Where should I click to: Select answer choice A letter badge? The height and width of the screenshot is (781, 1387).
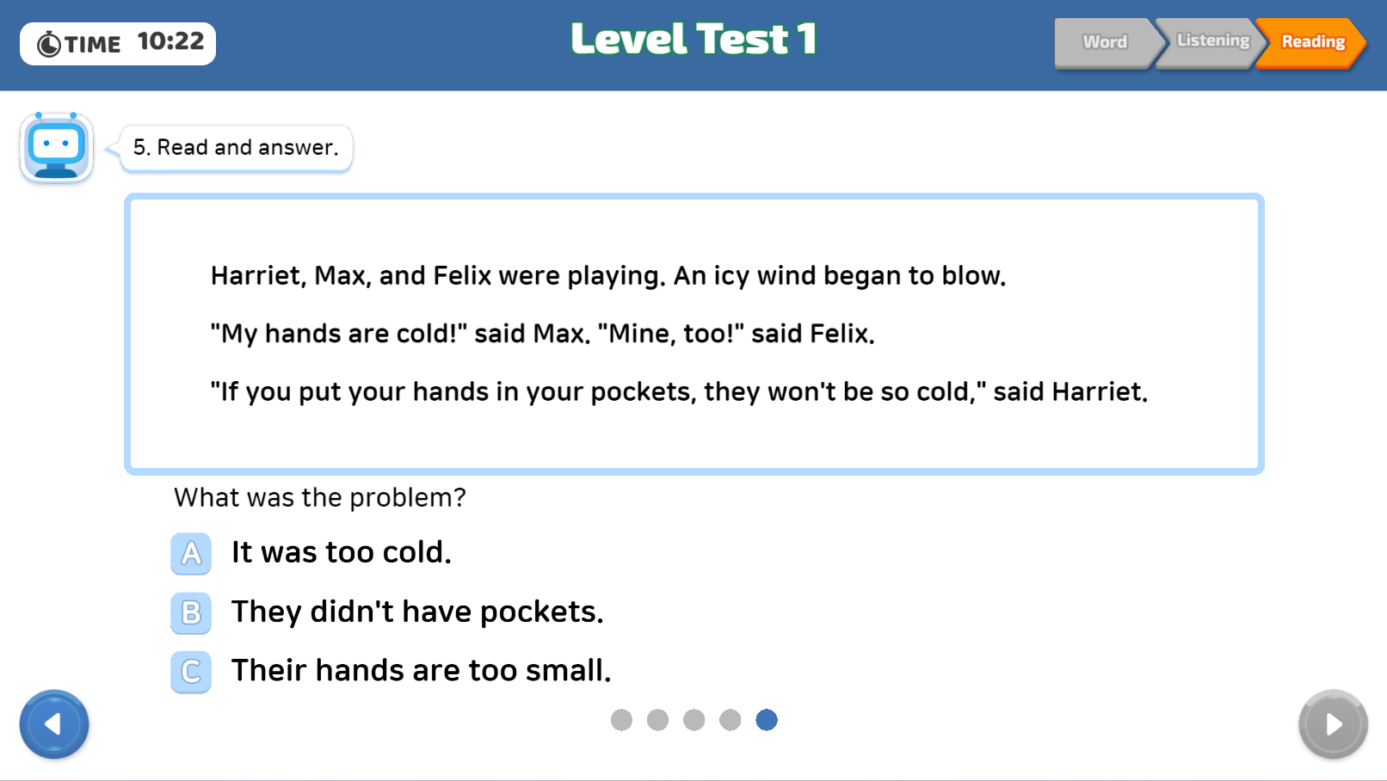click(x=191, y=553)
